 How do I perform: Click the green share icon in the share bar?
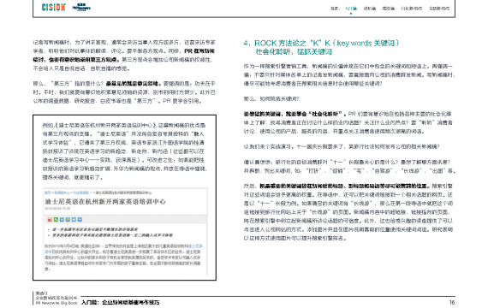tap(56, 220)
